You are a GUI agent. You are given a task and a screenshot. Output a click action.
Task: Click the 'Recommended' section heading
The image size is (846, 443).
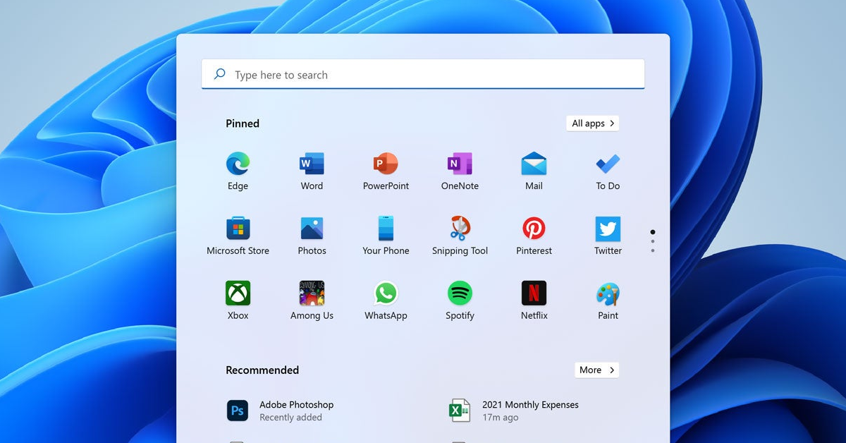[x=262, y=370]
